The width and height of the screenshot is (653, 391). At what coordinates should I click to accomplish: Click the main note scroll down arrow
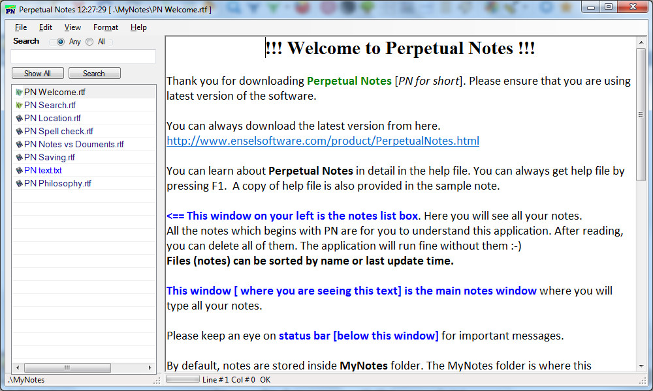tap(641, 366)
